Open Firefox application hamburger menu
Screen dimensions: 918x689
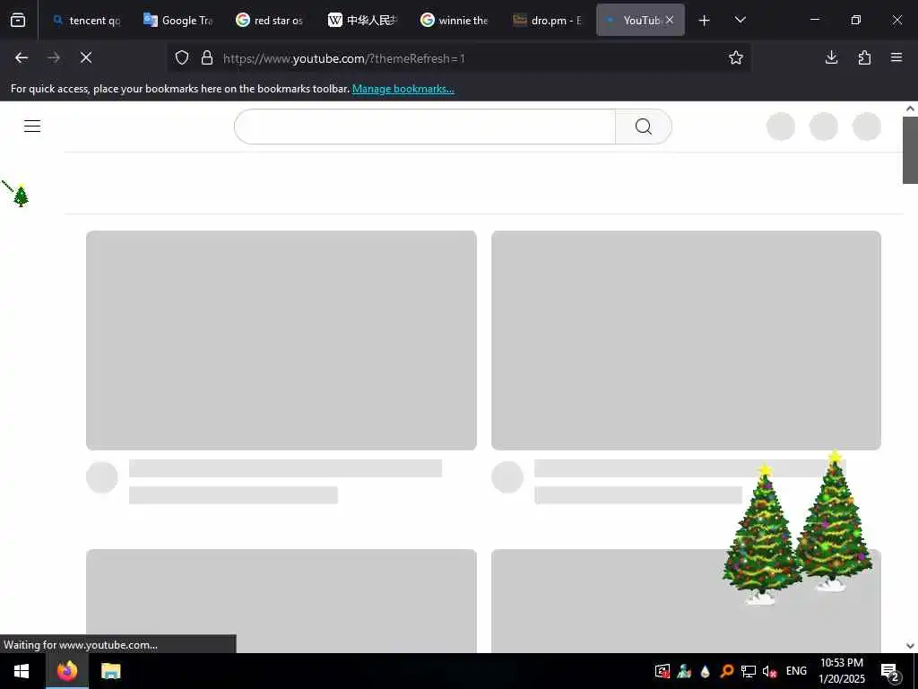[x=896, y=57]
